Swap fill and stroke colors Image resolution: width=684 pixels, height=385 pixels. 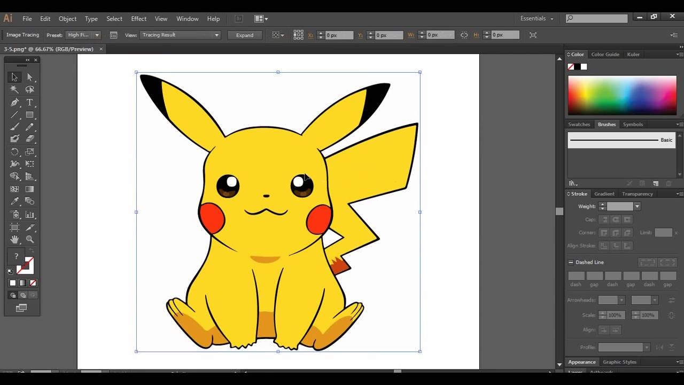pyautogui.click(x=31, y=250)
